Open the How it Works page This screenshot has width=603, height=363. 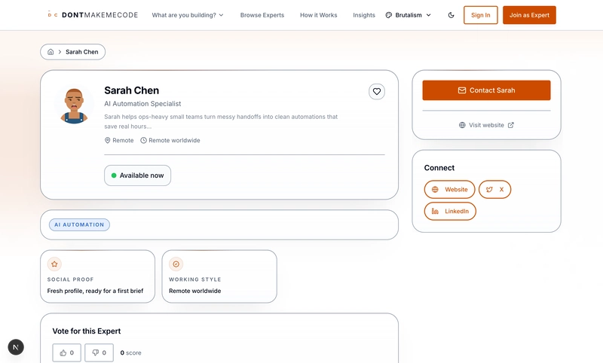click(319, 15)
